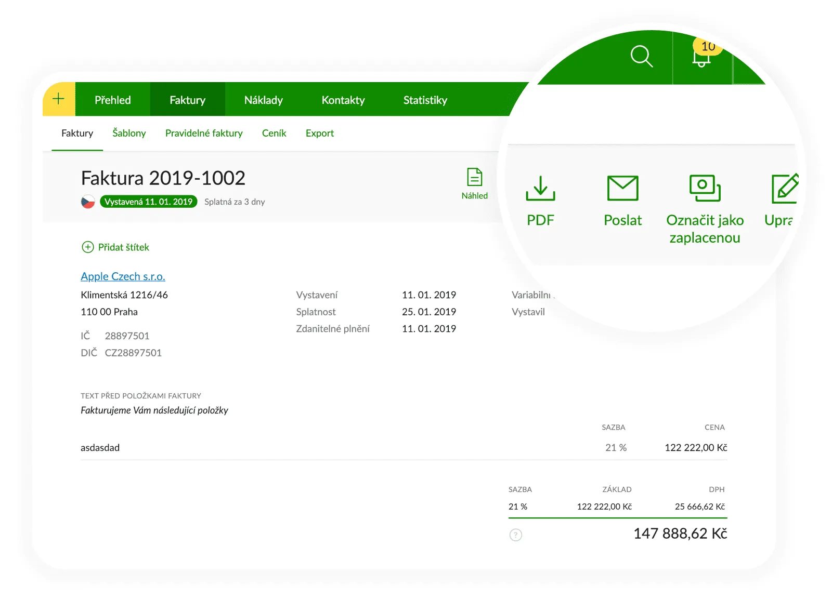Switch to the Šablony tab

[129, 133]
